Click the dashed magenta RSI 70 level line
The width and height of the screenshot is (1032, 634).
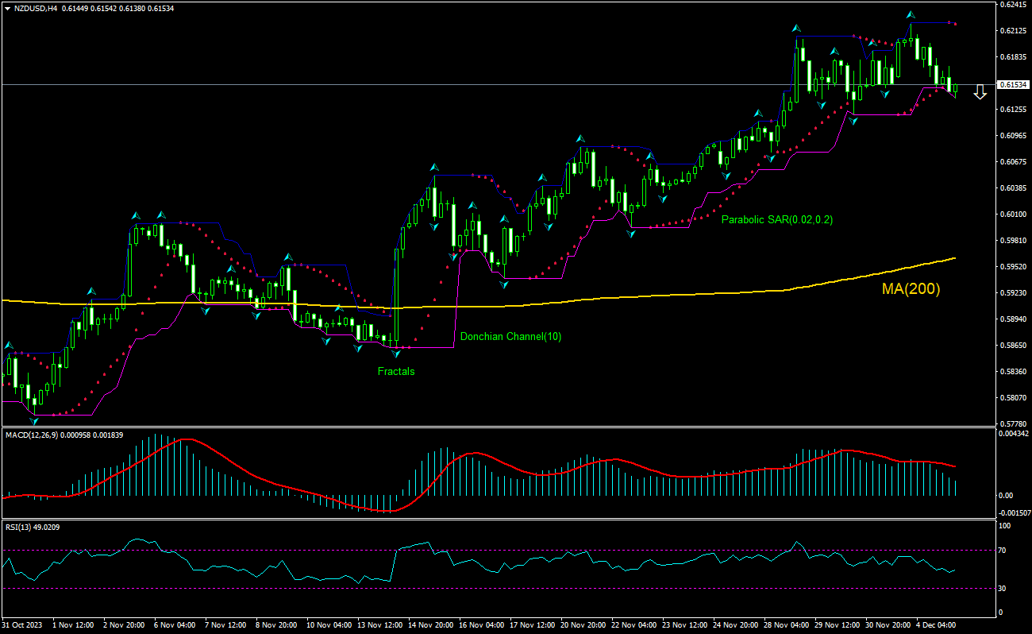pos(516,548)
